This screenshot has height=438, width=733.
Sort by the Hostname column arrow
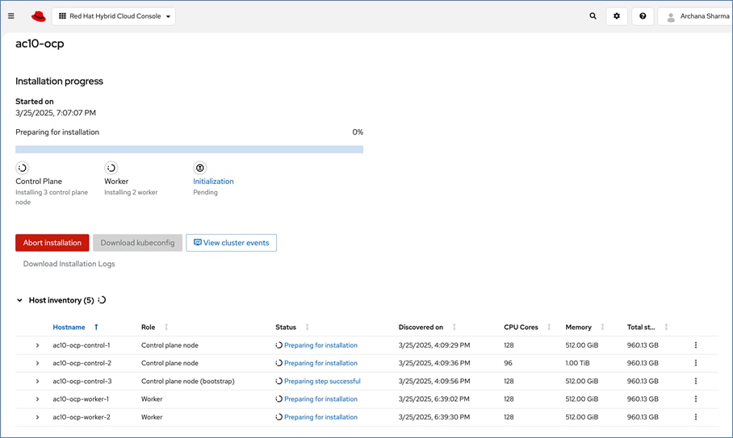coord(96,327)
